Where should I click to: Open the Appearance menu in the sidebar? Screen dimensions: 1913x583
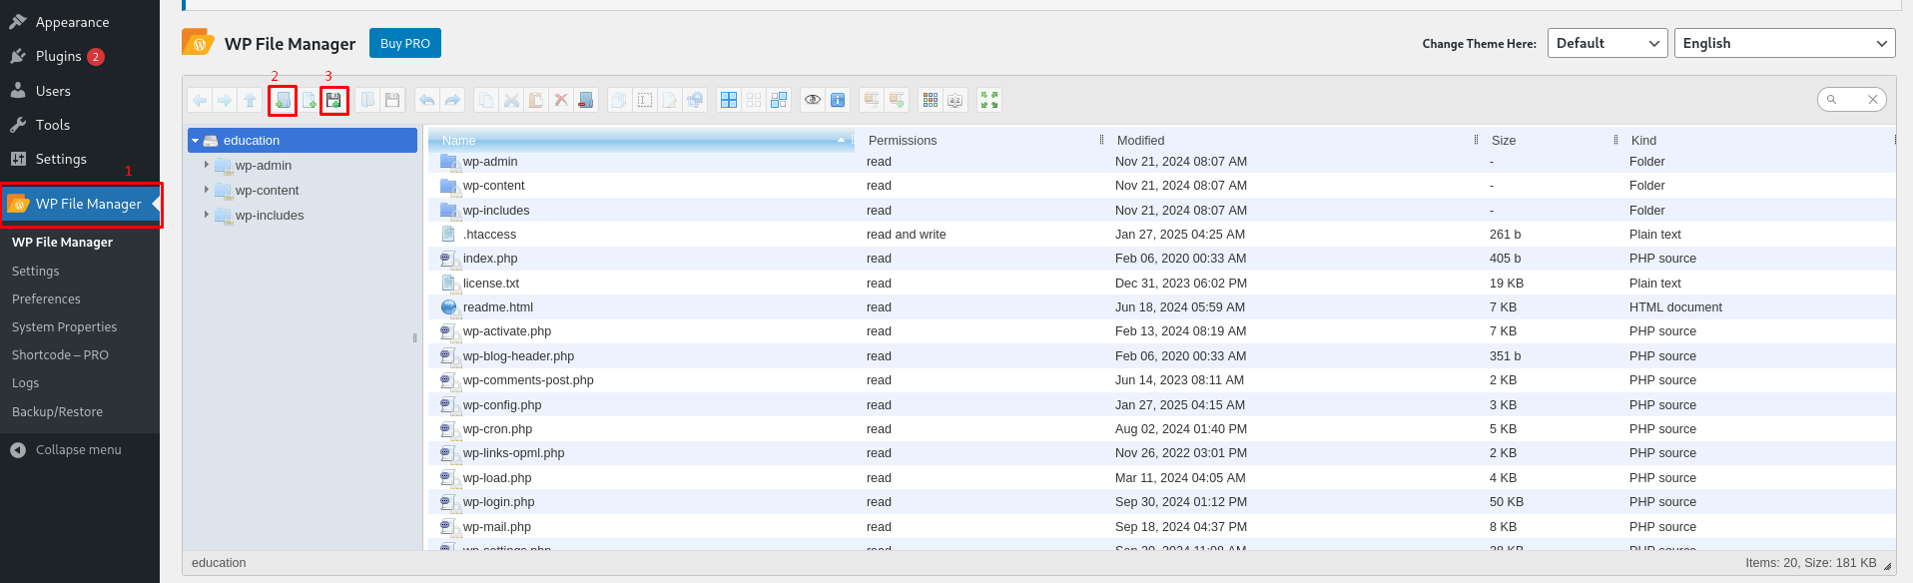(x=80, y=22)
